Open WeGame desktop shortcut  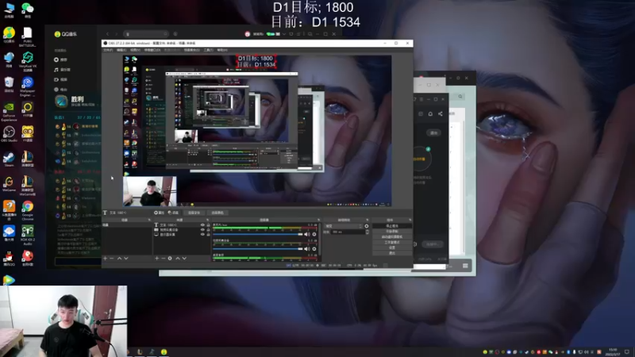click(x=9, y=183)
